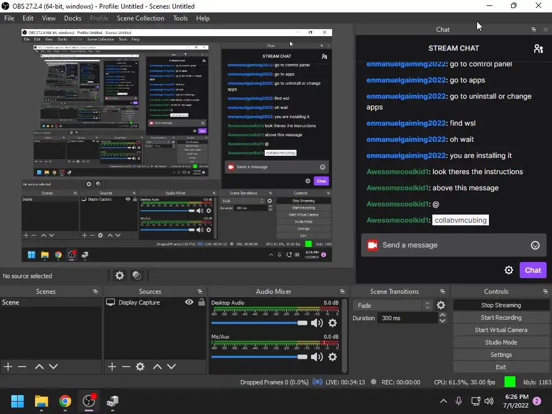
Task: Open Fade transition dropdown
Action: [392, 305]
